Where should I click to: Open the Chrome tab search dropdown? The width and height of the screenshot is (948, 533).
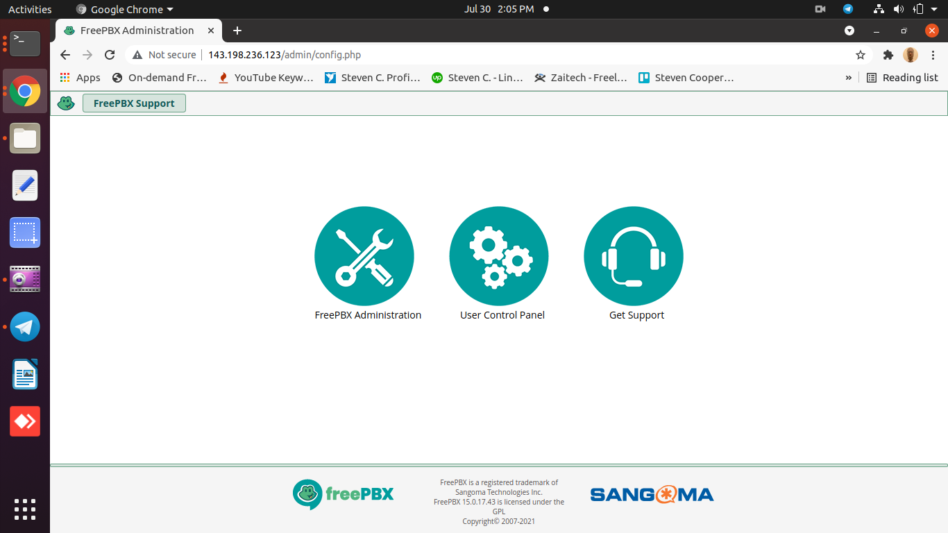(849, 31)
